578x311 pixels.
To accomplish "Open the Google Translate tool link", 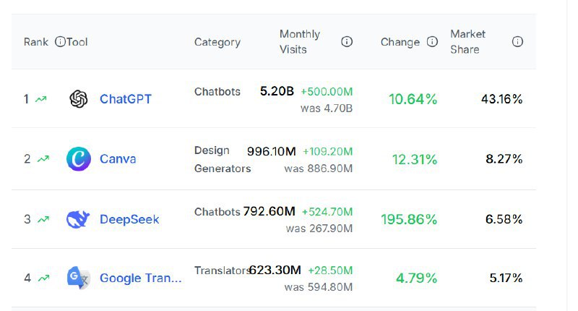I will (x=140, y=278).
